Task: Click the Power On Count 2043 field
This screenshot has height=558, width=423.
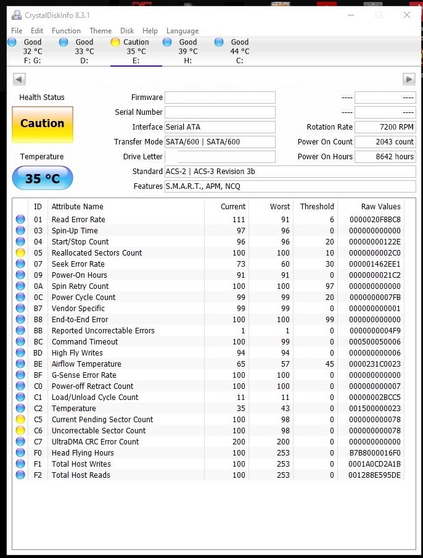Action: click(x=385, y=141)
